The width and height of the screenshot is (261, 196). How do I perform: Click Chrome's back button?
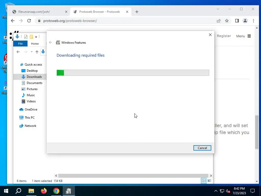tap(13, 21)
